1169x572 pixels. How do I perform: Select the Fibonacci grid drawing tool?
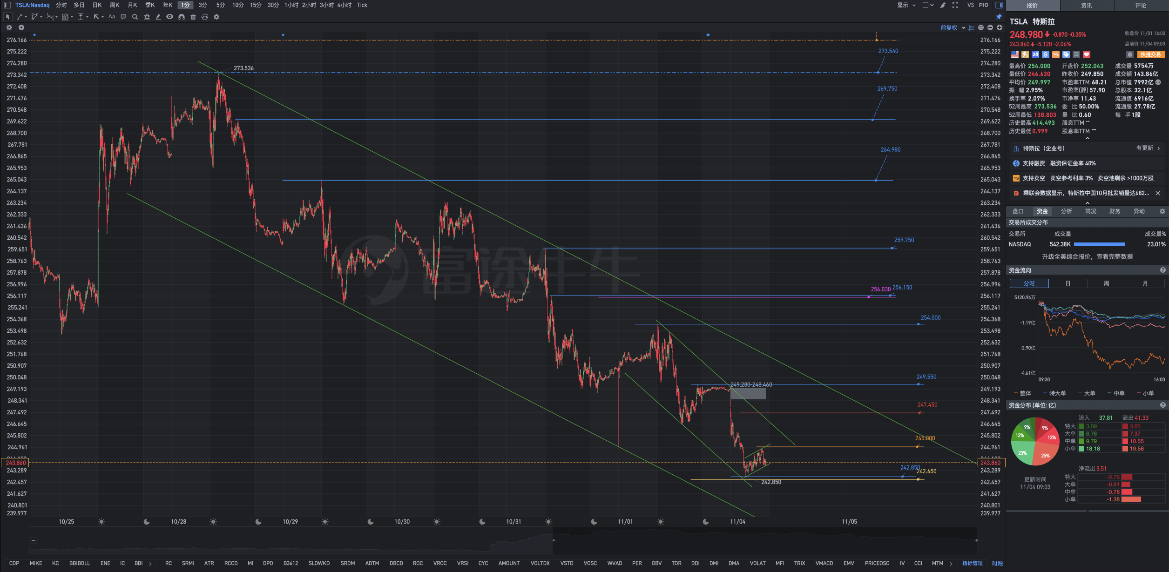pos(65,17)
